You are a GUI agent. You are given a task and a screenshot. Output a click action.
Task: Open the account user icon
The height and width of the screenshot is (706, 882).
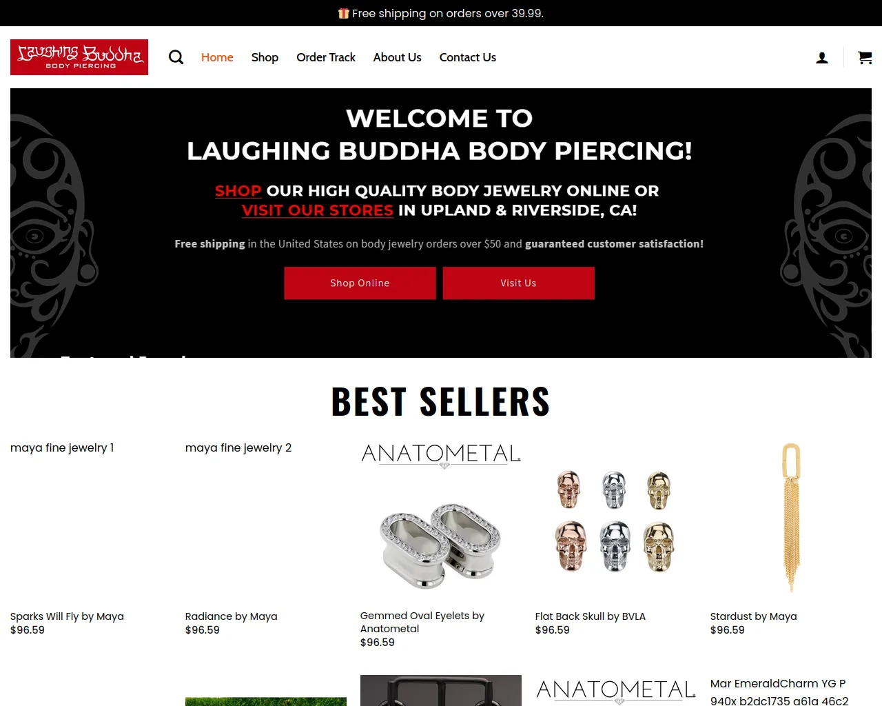[822, 58]
